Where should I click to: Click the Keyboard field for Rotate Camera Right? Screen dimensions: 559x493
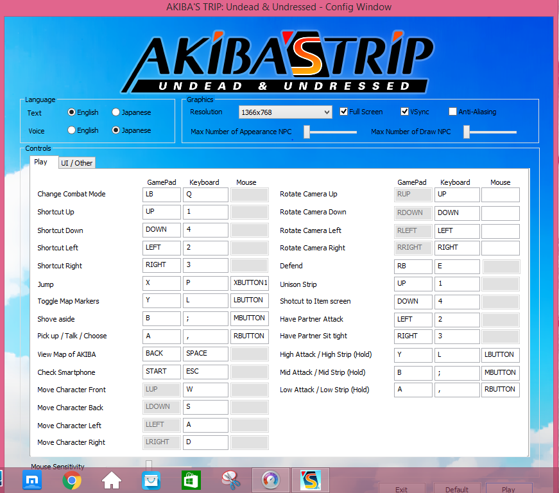(457, 248)
